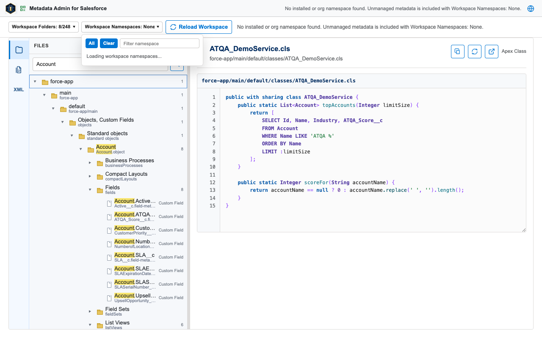Click the Field Sets folder icon

click(100, 312)
